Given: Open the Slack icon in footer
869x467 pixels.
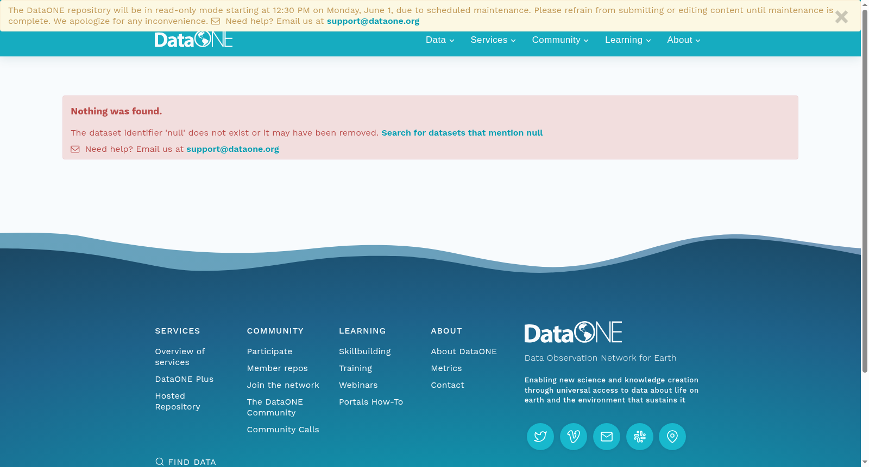Looking at the screenshot, I should coord(640,437).
